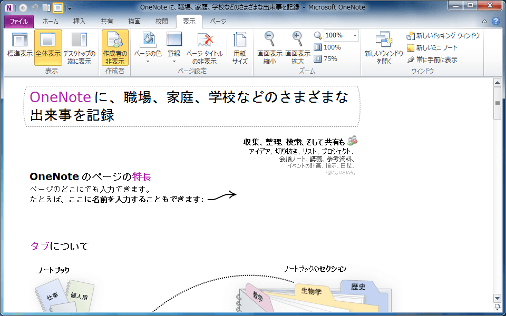Click text ここに名前を入力することもできます
The width and height of the screenshot is (506, 316).
point(134,199)
